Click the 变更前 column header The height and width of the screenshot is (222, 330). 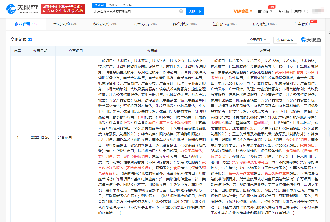point(152,51)
